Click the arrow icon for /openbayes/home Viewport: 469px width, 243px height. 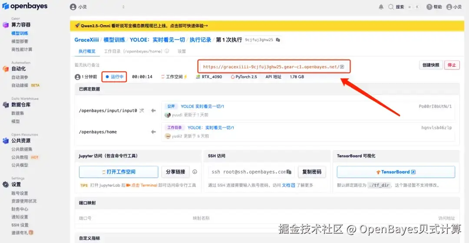pyautogui.click(x=153, y=132)
